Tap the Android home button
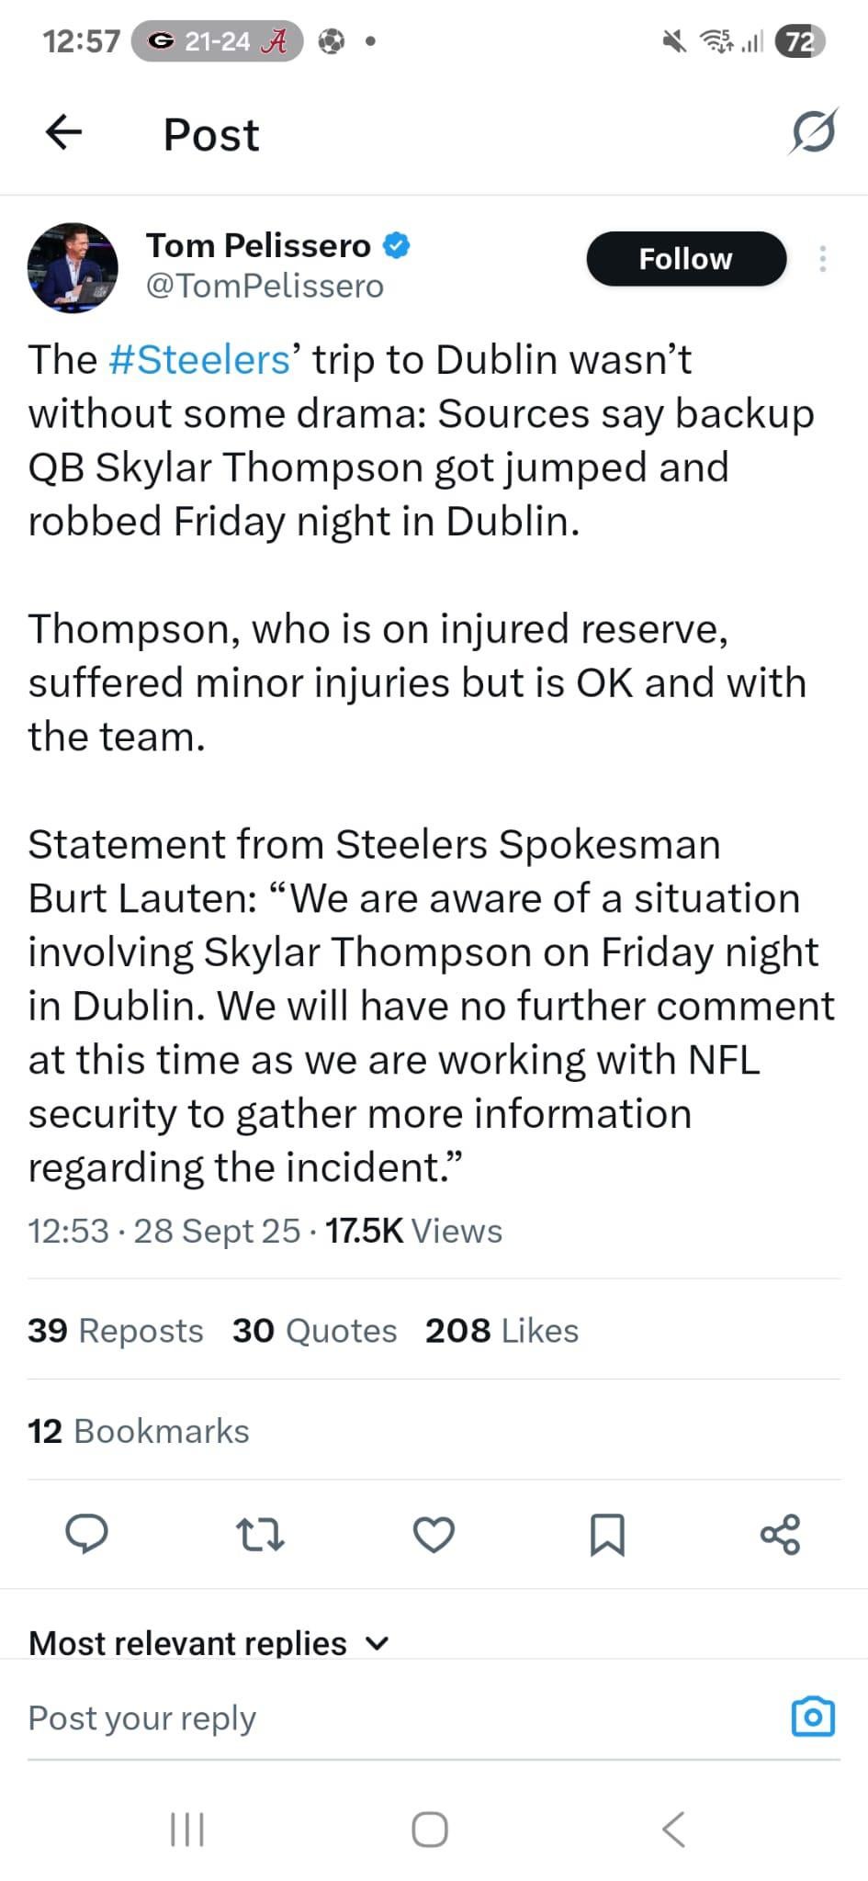 pos(430,1829)
